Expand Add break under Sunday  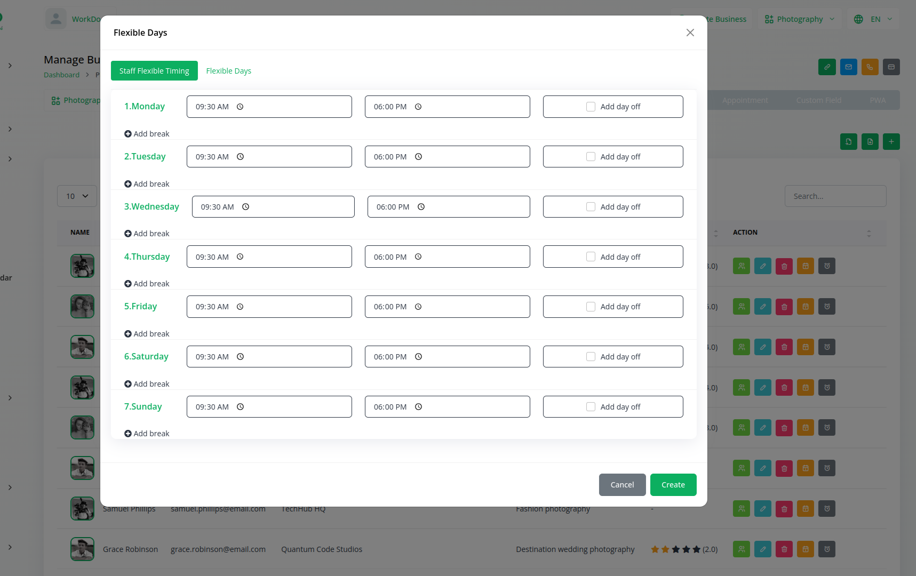[147, 434]
